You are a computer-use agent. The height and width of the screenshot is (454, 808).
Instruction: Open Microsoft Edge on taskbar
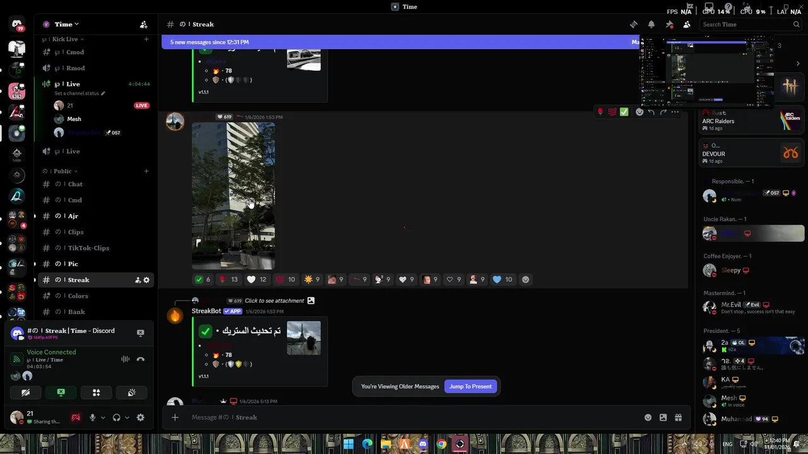pyautogui.click(x=367, y=444)
